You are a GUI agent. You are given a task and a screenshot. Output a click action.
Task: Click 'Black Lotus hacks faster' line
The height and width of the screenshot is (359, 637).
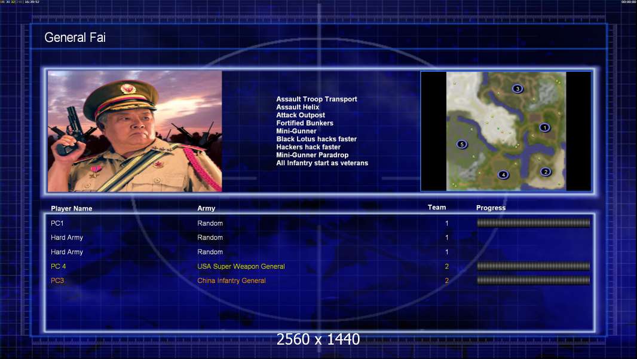316,139
